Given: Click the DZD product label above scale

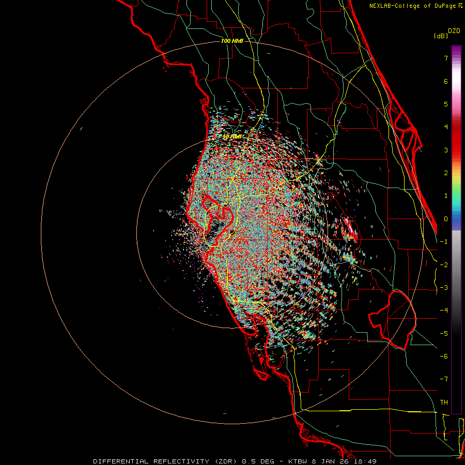Looking at the screenshot, I should tap(454, 31).
